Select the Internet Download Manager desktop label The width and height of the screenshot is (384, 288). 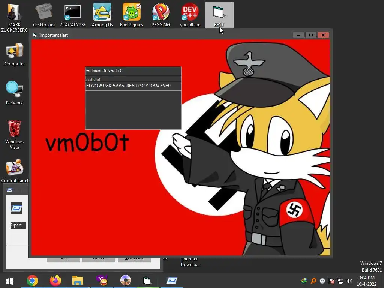(190, 262)
